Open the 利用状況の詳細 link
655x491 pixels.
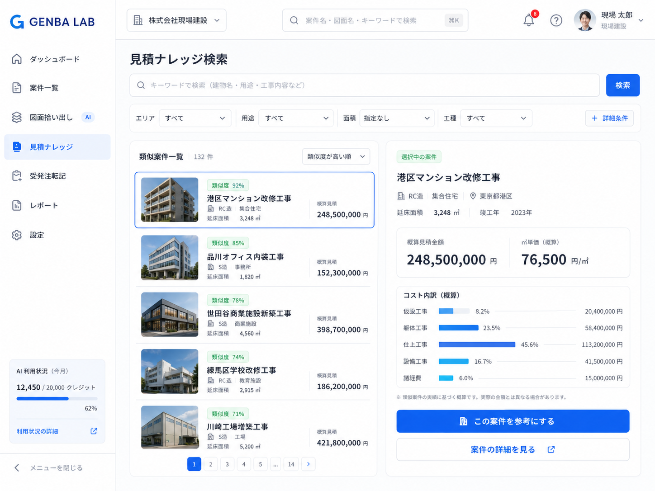(37, 431)
